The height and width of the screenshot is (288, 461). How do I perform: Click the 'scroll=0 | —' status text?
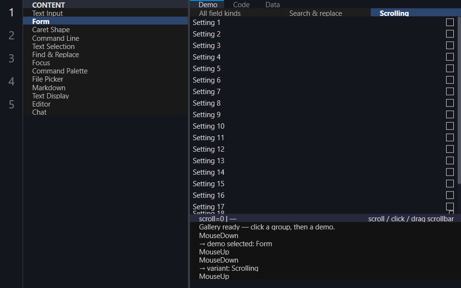(x=218, y=219)
